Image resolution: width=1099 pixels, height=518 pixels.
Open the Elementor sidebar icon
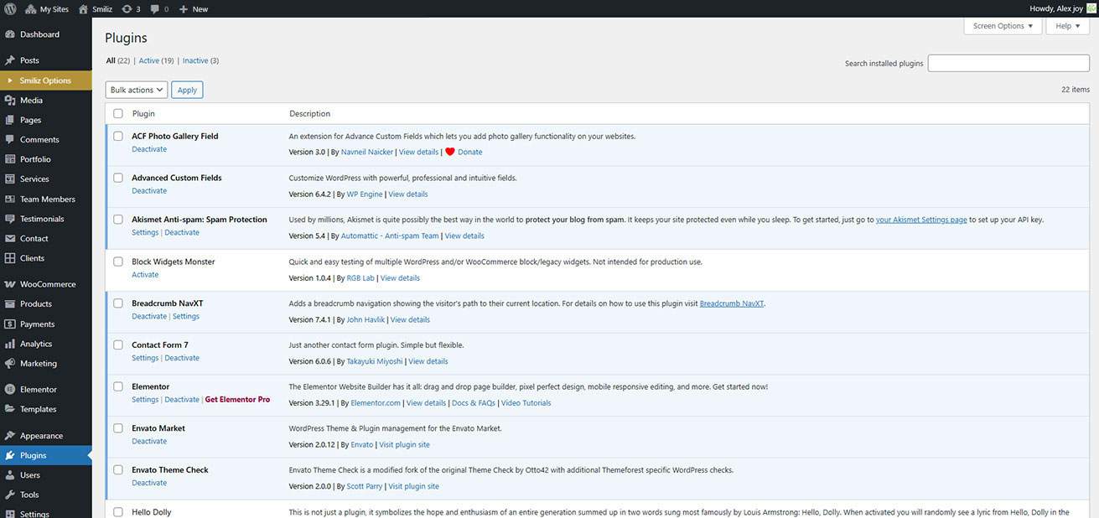[10, 390]
